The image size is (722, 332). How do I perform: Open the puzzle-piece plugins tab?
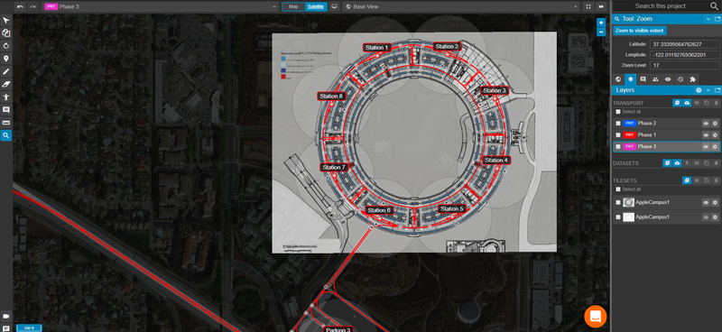pos(692,79)
